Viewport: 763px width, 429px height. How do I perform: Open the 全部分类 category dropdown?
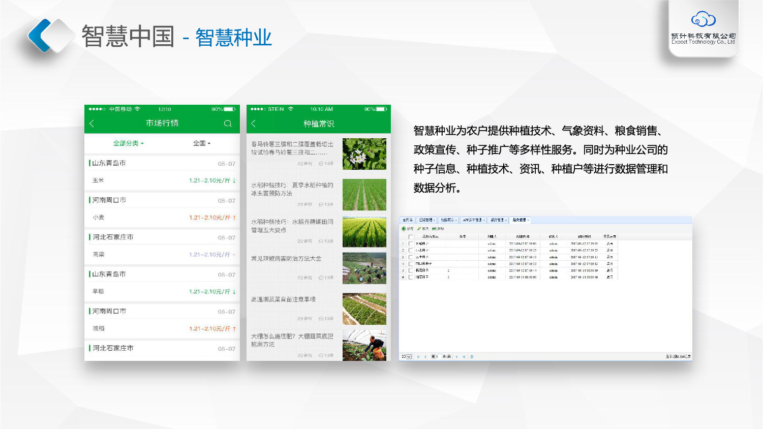(x=128, y=143)
